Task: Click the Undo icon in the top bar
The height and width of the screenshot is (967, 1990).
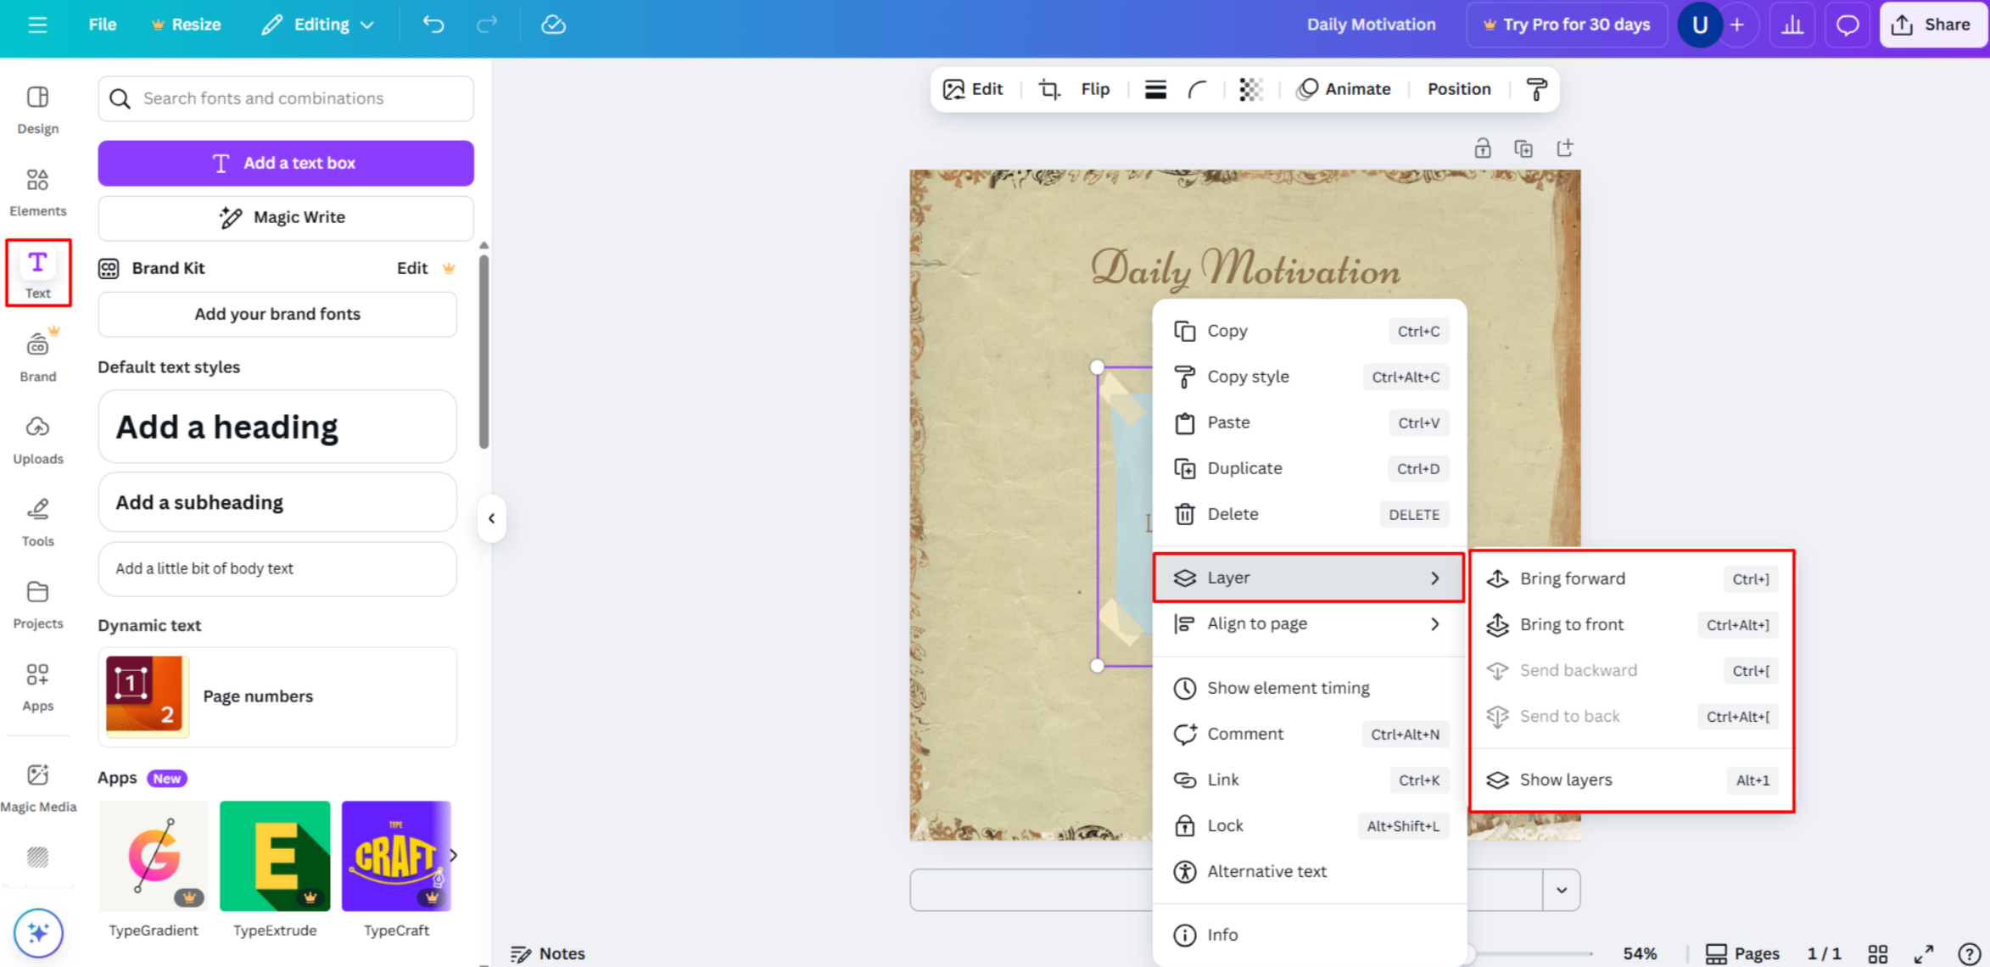Action: click(x=433, y=25)
